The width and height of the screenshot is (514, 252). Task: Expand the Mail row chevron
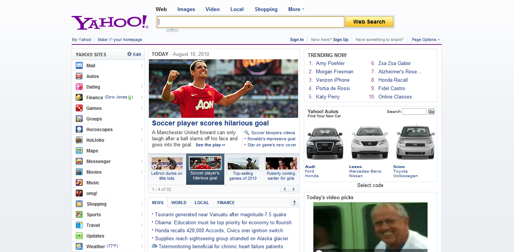point(142,65)
